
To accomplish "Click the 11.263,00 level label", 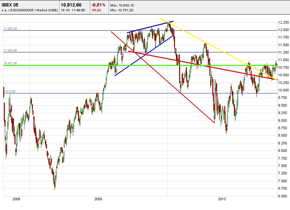I will [x=10, y=50].
